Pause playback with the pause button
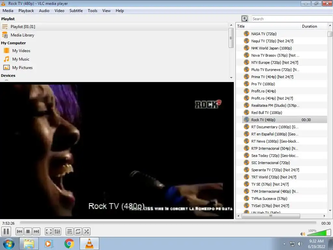Viewport: 333px width, 250px height. 6,231
